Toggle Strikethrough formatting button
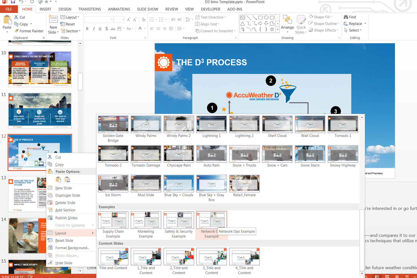This screenshot has width=417, height=278. coord(113,29)
